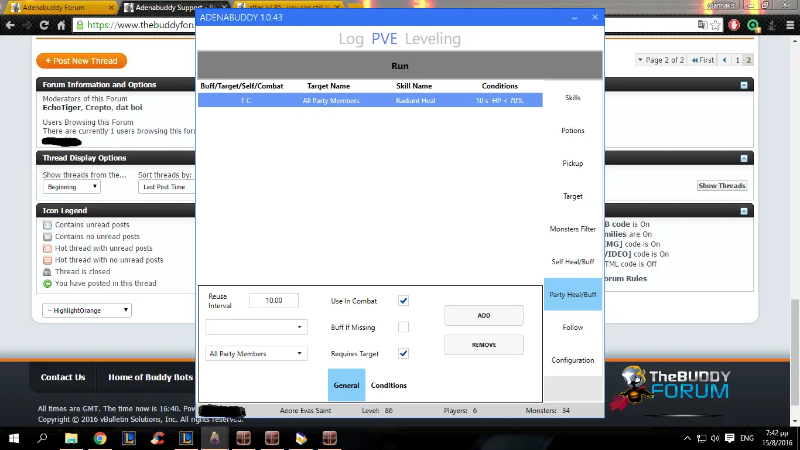Open the empty skill dropdown
Screen dimensions: 800x450
click(x=257, y=327)
